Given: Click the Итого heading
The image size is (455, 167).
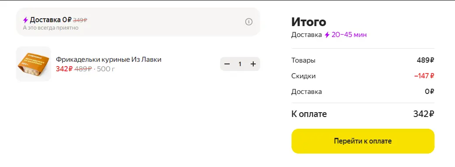Looking at the screenshot, I should 309,22.
